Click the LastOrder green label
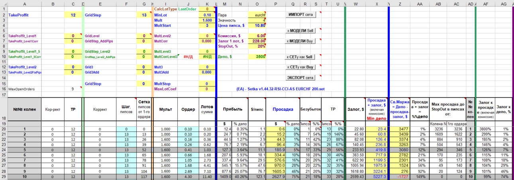 click(187, 9)
